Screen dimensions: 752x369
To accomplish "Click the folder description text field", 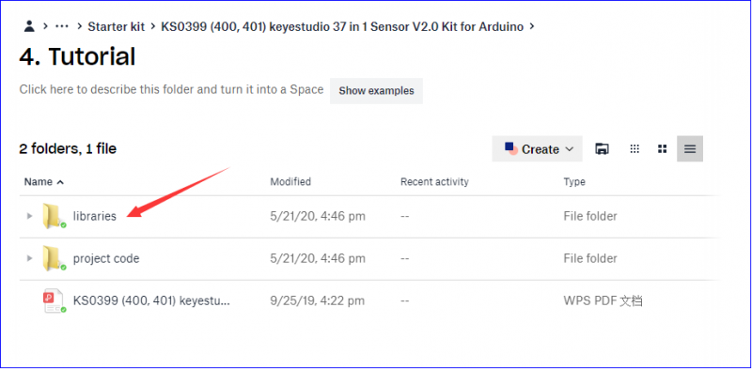I will tap(171, 89).
